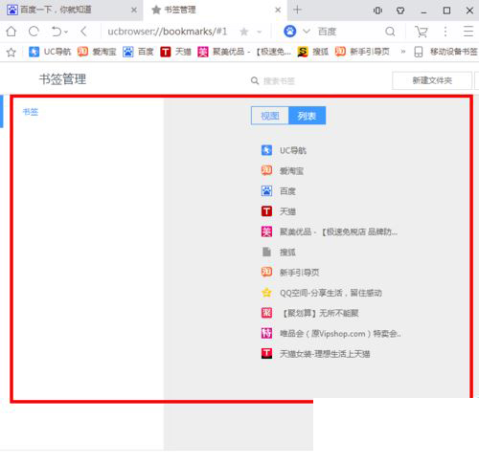
Task: Click the 搜狐 blank page favicon in list
Action: point(266,252)
